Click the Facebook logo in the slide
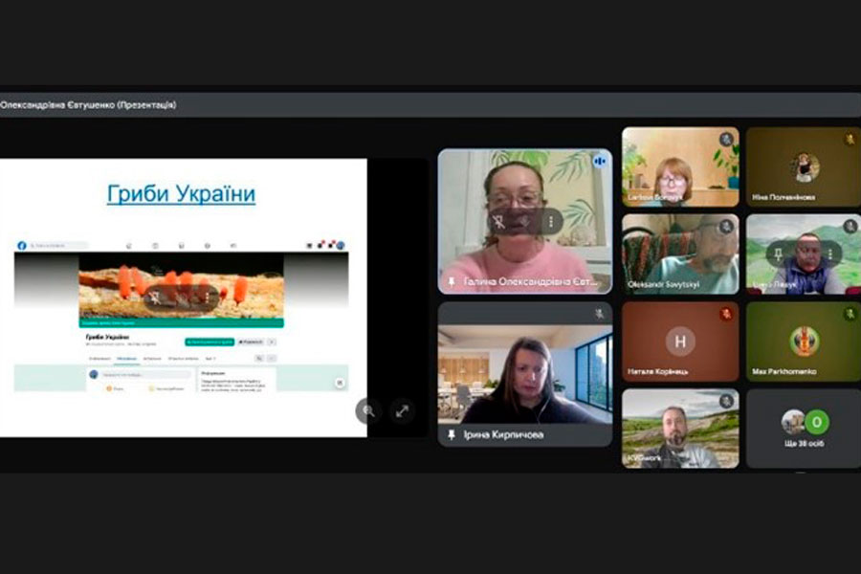 click(x=22, y=246)
